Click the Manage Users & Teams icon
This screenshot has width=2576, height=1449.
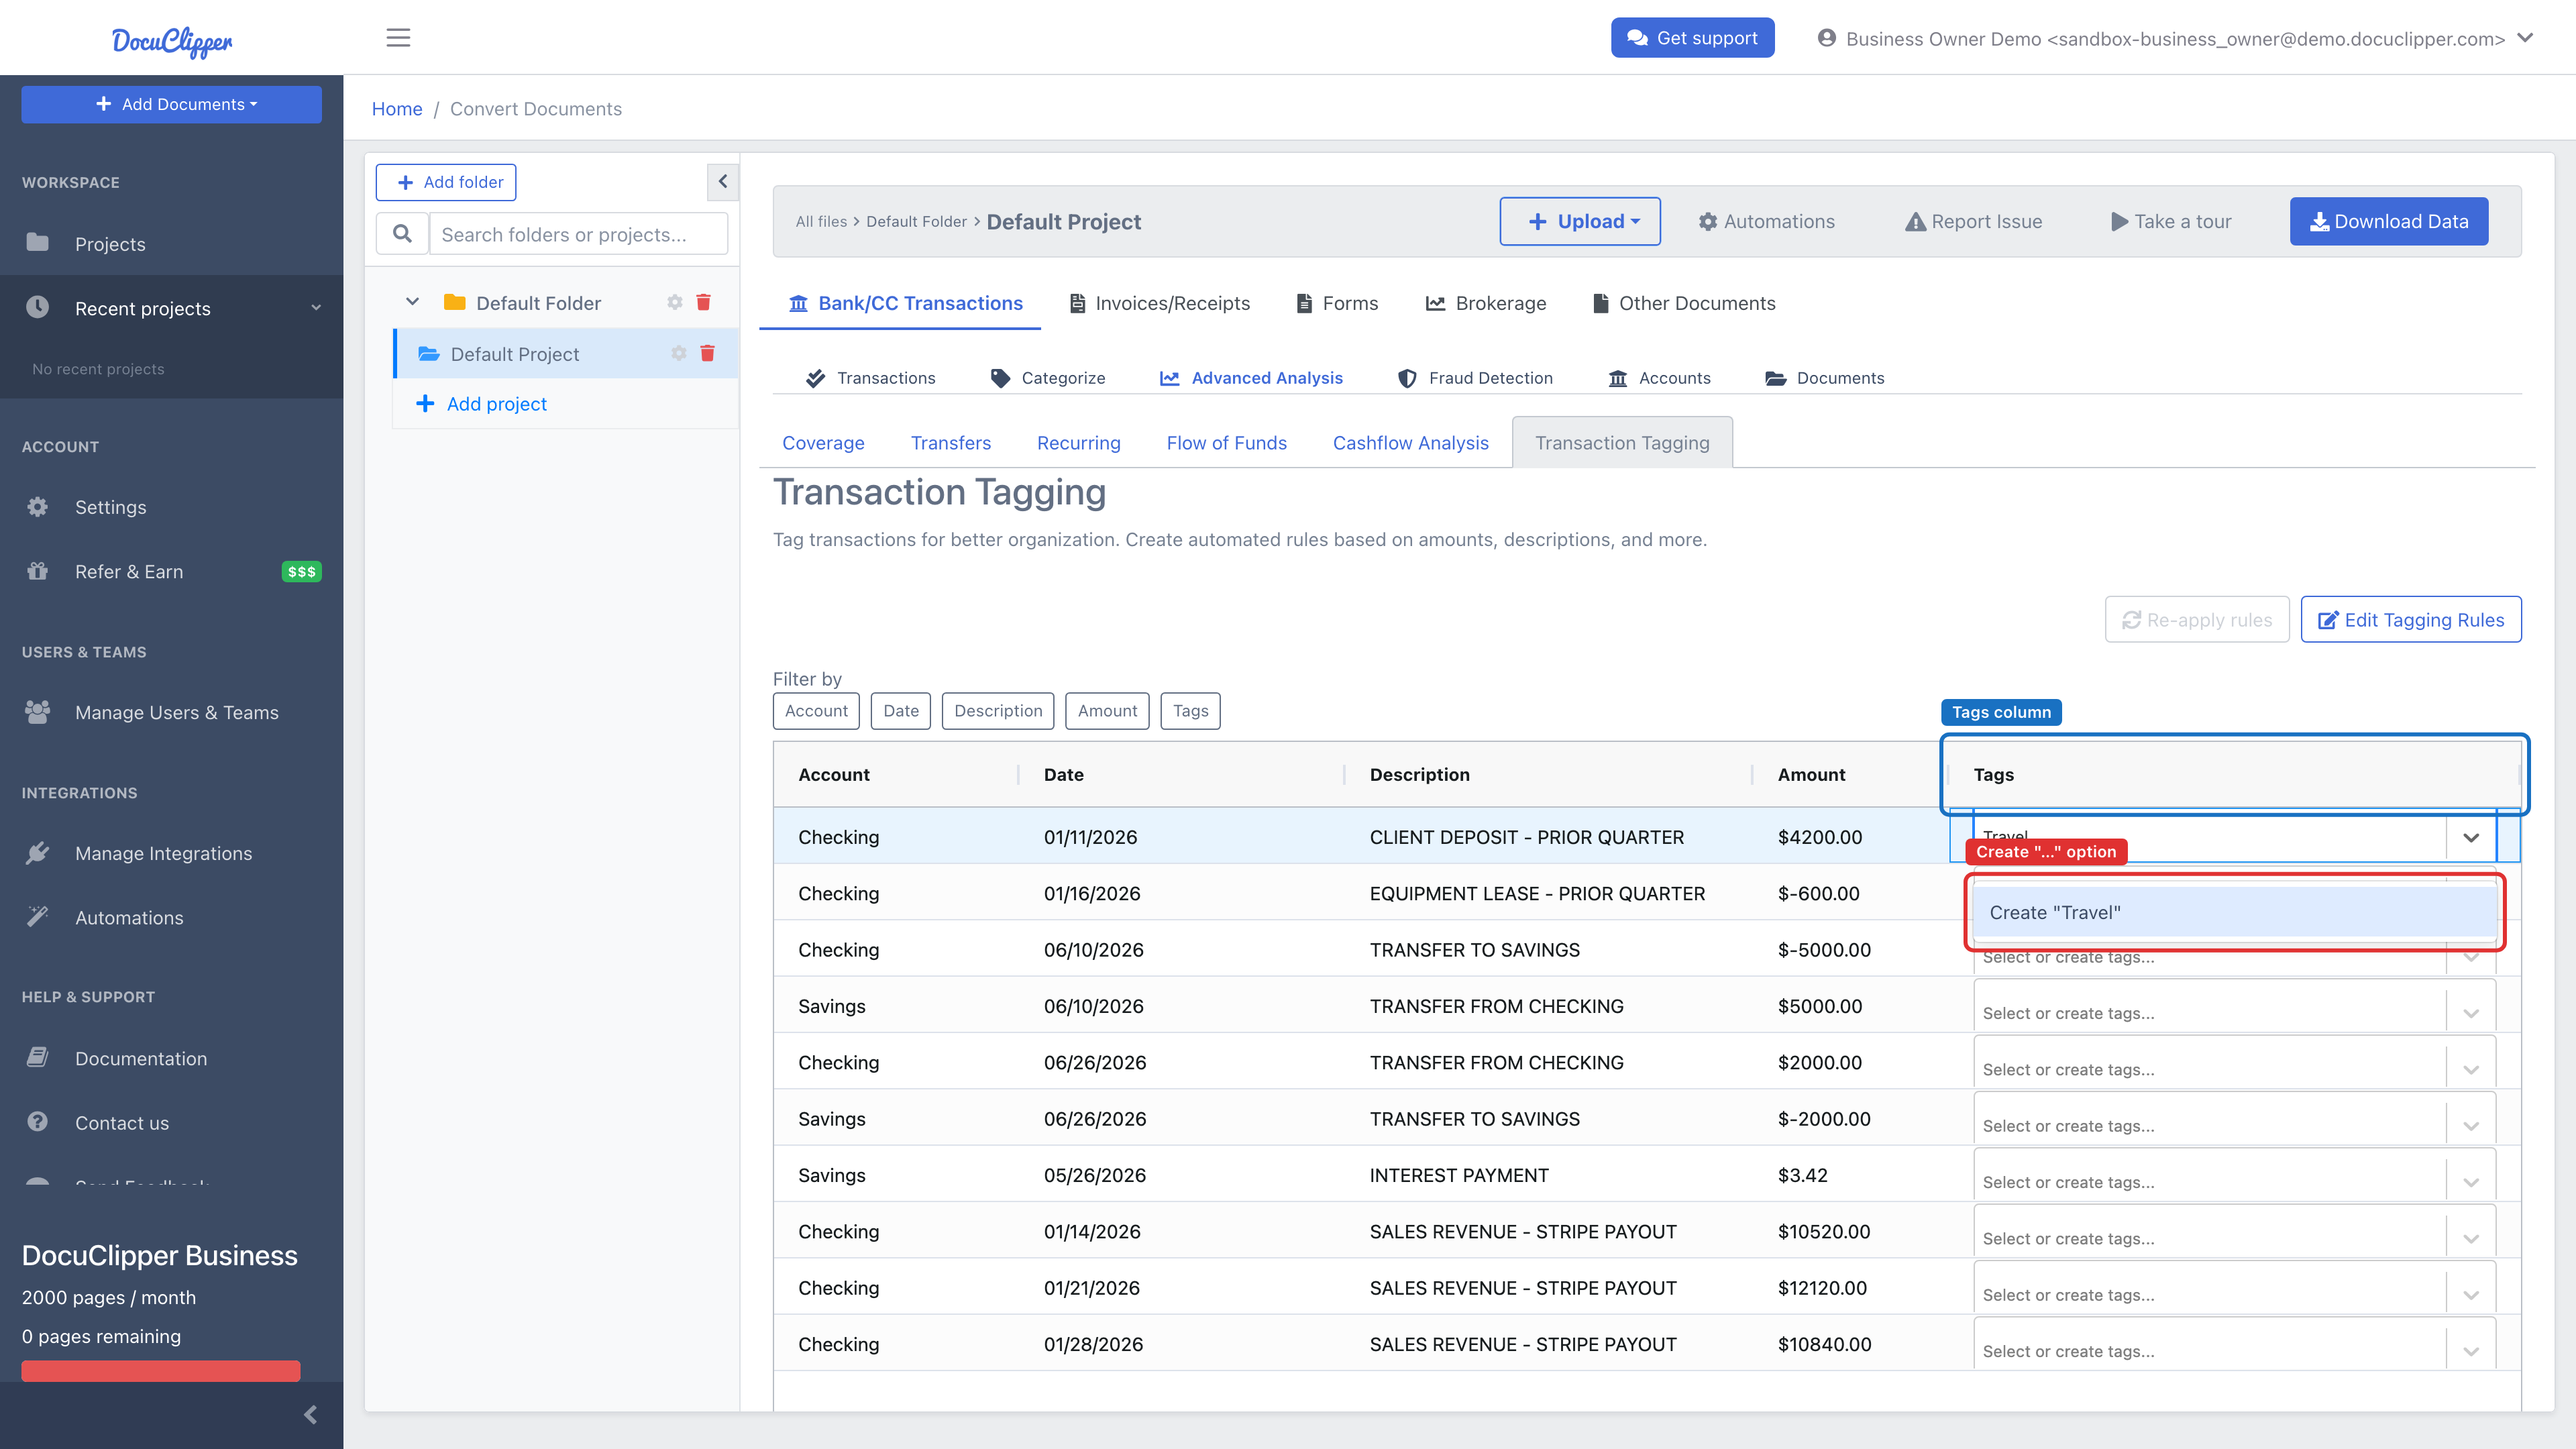38,711
